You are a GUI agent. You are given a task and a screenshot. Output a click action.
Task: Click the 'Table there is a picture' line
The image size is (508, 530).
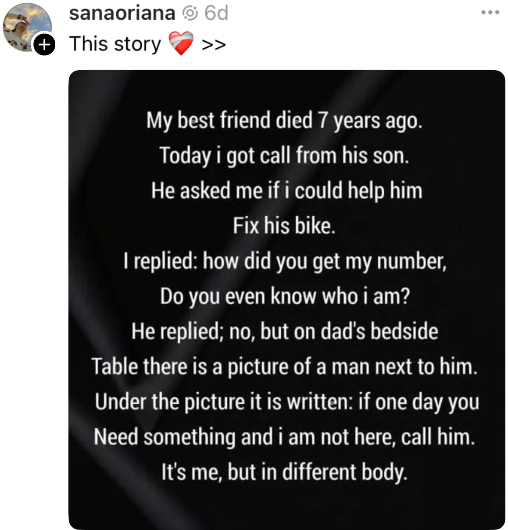[x=284, y=367]
